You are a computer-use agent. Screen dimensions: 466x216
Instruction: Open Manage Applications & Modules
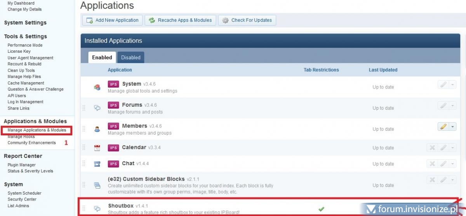[37, 130]
